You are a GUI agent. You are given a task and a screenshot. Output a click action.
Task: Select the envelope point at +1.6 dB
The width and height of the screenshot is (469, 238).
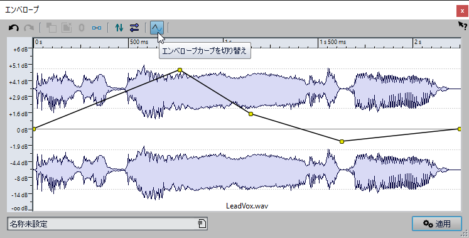(x=251, y=114)
